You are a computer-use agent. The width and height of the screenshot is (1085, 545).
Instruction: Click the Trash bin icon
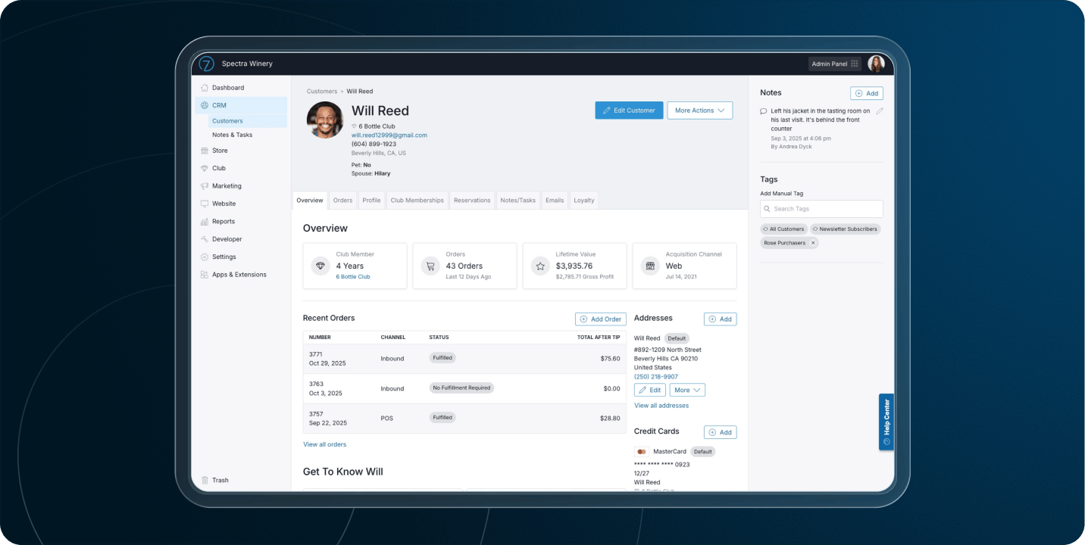point(205,480)
